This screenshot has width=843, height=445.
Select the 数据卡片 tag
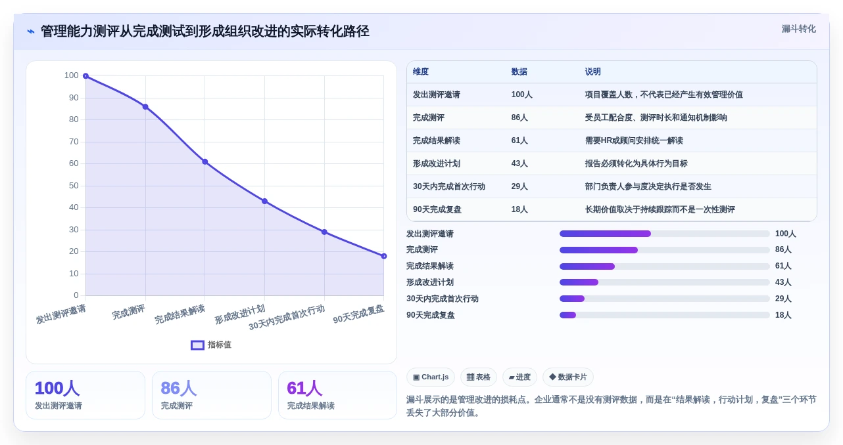coord(568,377)
